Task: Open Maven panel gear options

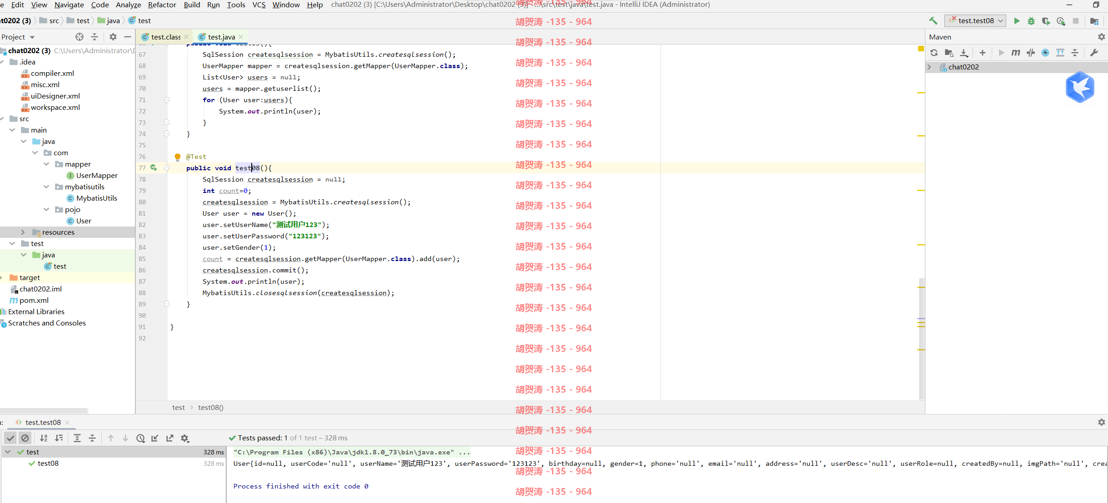Action: [x=1102, y=37]
